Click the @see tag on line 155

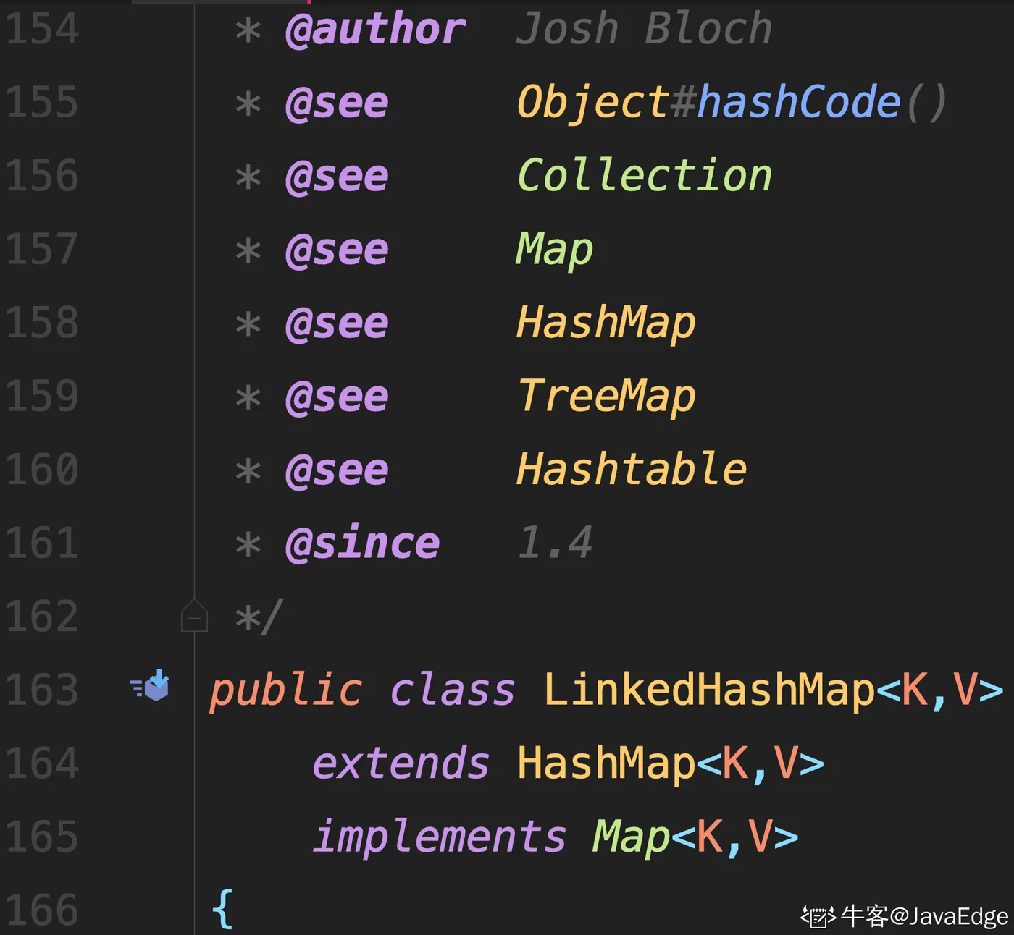(337, 103)
